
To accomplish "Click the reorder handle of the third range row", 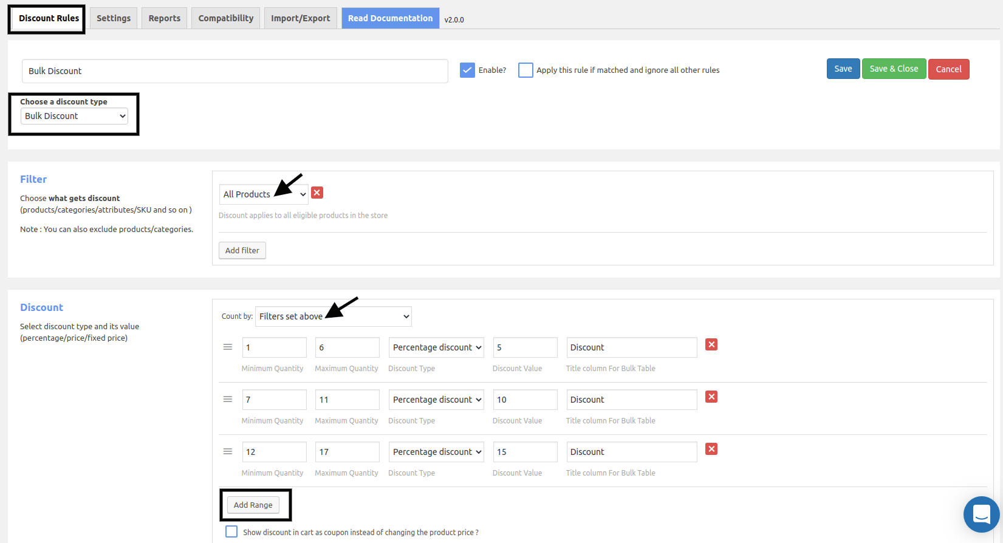I will (x=228, y=451).
